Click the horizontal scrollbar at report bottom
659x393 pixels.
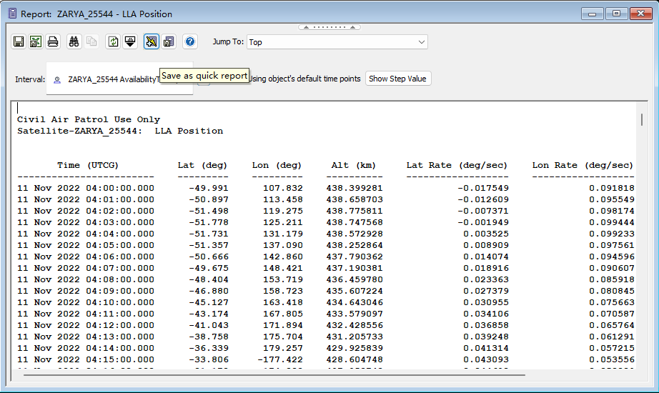click(x=274, y=375)
